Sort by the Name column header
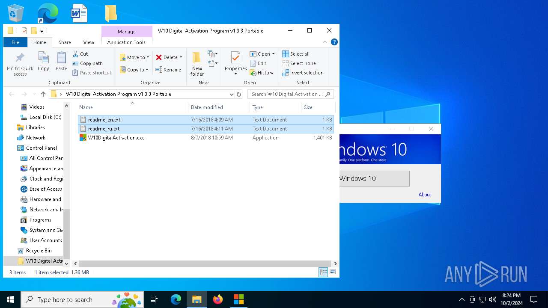 tap(132, 107)
